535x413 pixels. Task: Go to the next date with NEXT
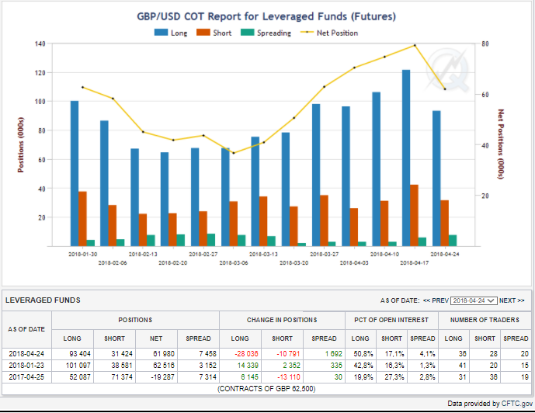(x=512, y=300)
